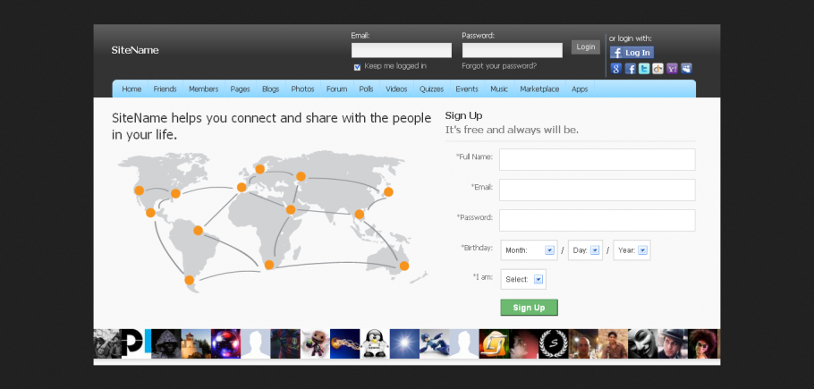
Task: Follow the Forgot your password link
Action: [499, 66]
